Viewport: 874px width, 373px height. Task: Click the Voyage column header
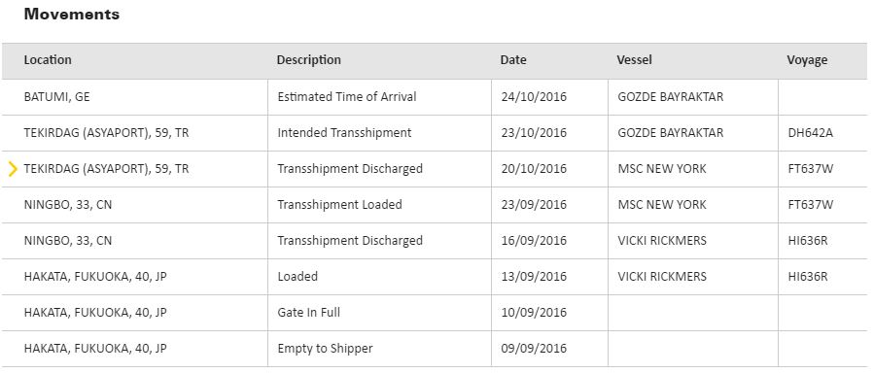pyautogui.click(x=807, y=60)
